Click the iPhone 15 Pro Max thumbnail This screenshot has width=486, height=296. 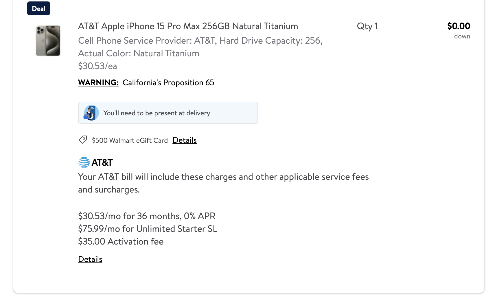(48, 41)
